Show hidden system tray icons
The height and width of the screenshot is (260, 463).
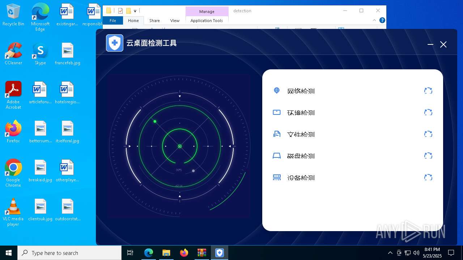pyautogui.click(x=390, y=253)
